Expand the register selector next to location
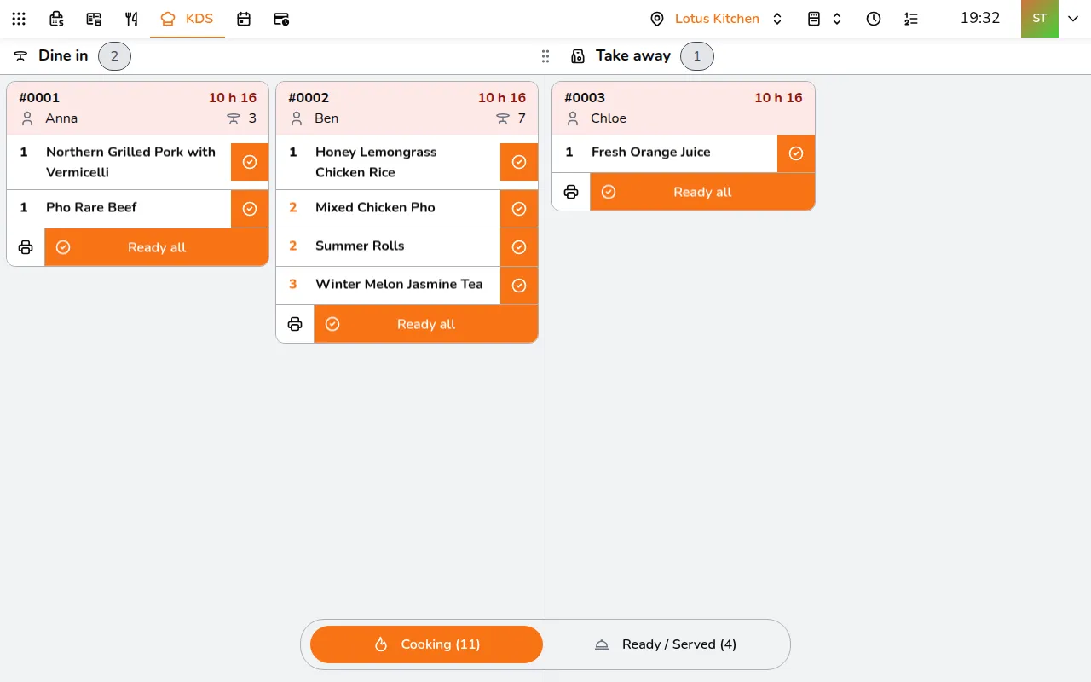 824,19
